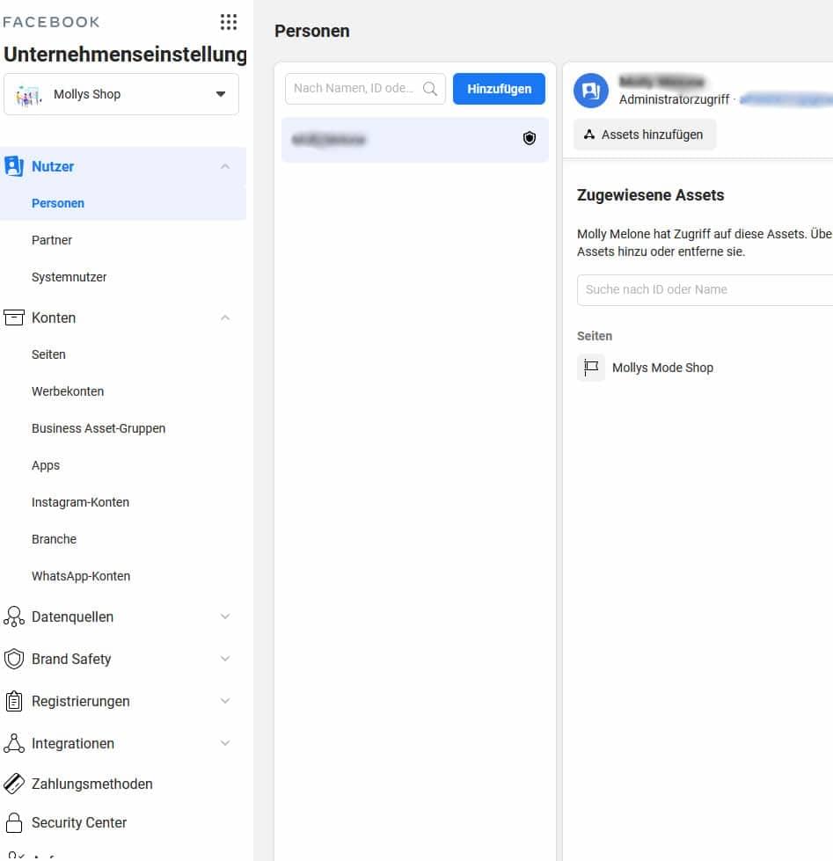Click the Nutzer people icon in sidebar
This screenshot has height=861, width=833.
14,166
